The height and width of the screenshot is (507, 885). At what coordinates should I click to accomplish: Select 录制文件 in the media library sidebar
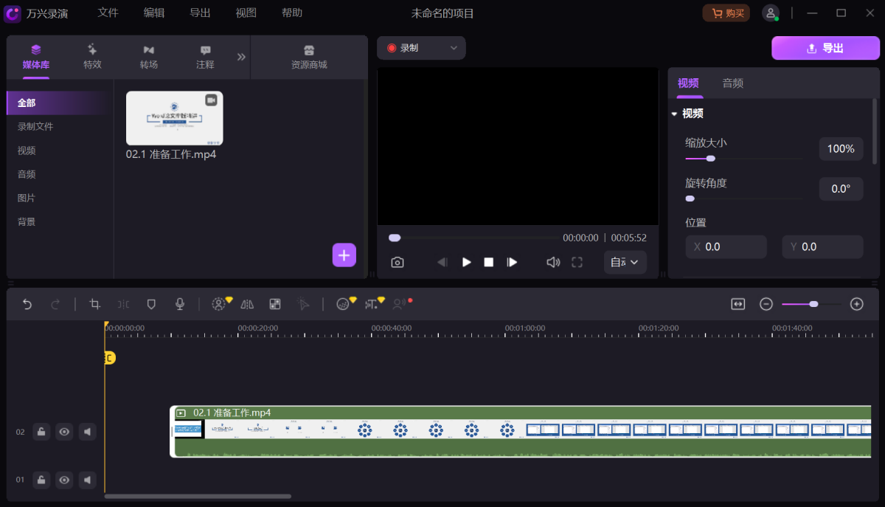(x=35, y=127)
